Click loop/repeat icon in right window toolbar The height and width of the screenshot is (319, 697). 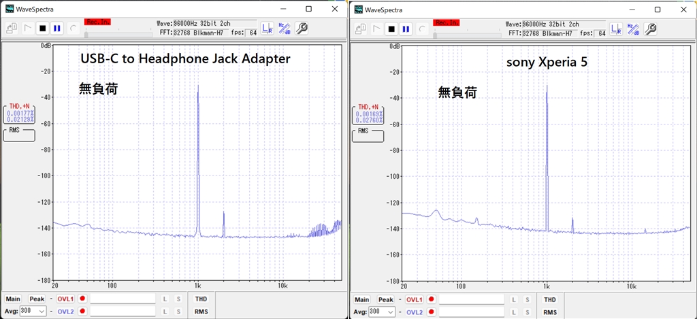[x=421, y=29]
